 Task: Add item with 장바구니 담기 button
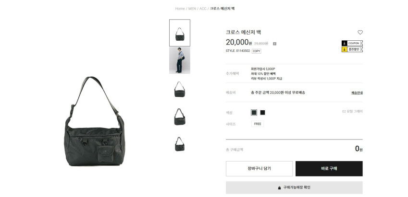click(x=259, y=168)
